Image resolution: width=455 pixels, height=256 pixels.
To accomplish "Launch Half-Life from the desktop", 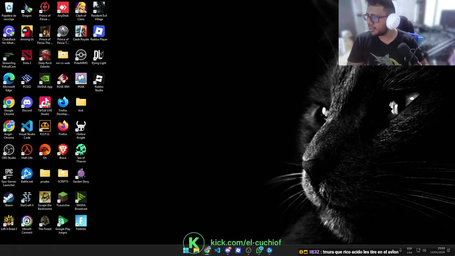I will [x=27, y=152].
